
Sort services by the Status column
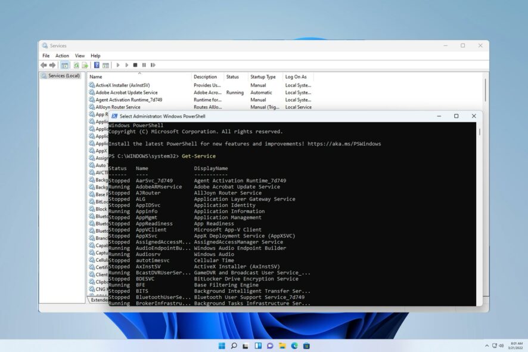[234, 76]
